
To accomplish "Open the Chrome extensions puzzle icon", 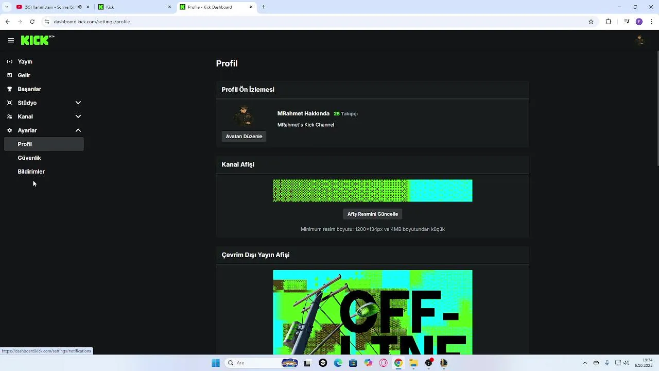I will 609,22.
